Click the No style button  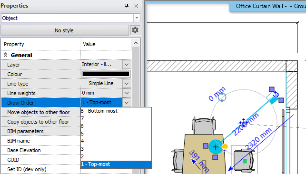coord(65,30)
